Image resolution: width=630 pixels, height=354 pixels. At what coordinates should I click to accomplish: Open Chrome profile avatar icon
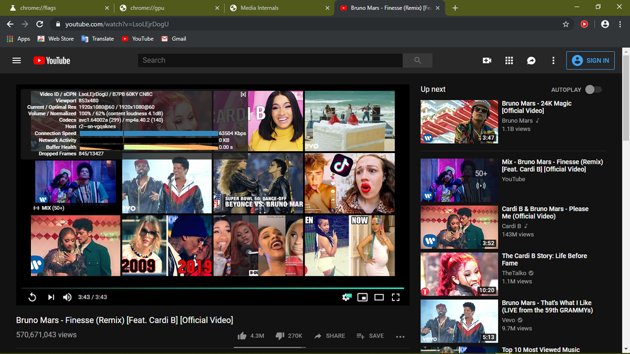click(x=605, y=24)
